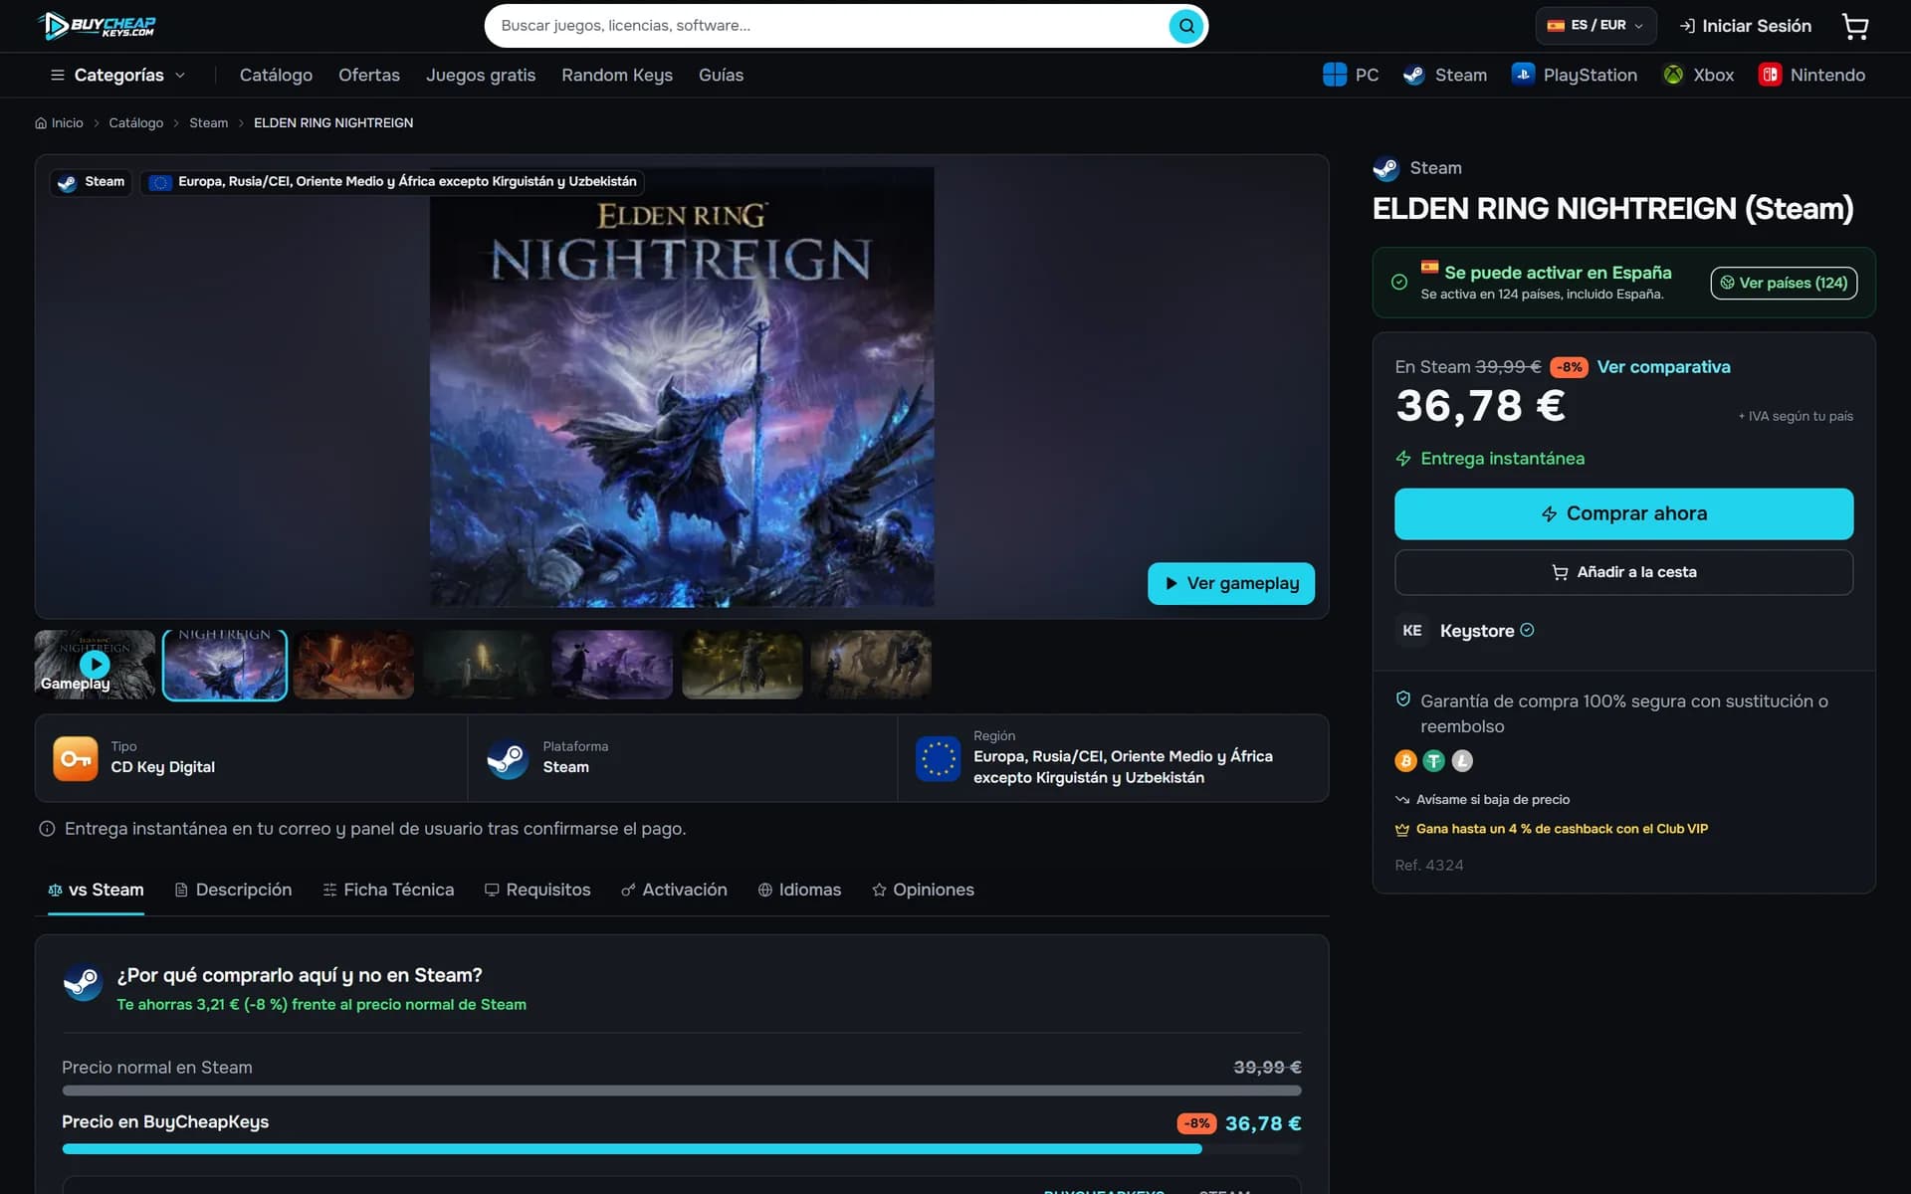The height and width of the screenshot is (1194, 1911).
Task: Open the Ofertas menu item
Action: pos(369,75)
